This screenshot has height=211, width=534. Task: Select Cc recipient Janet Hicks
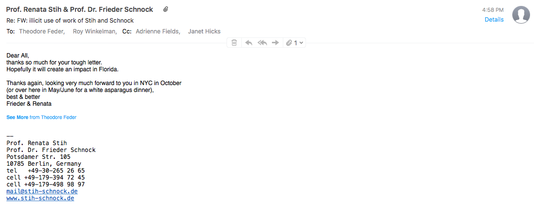tap(204, 31)
